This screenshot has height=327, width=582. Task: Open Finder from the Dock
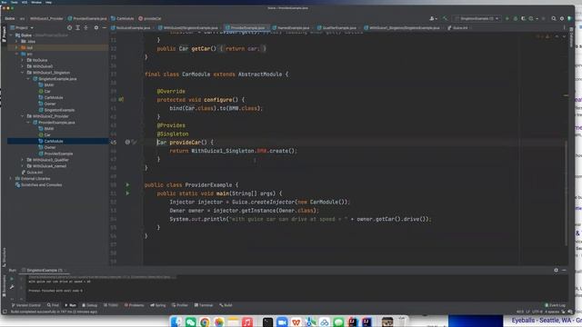pyautogui.click(x=176, y=322)
